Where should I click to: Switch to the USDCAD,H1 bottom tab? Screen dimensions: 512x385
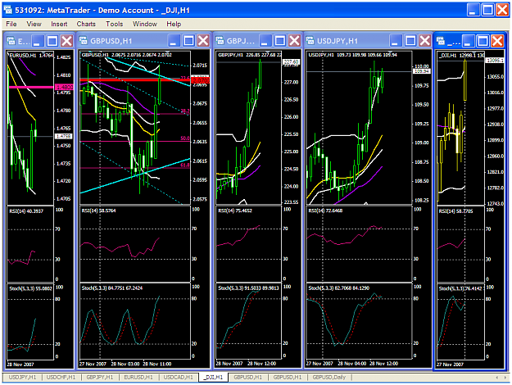pos(179,377)
